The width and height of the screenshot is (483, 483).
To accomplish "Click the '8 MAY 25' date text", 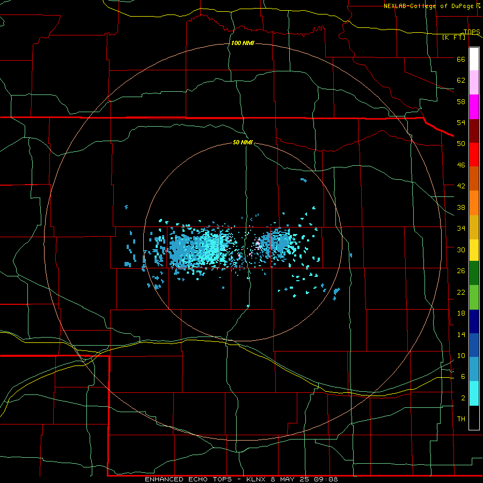I will pos(290,479).
